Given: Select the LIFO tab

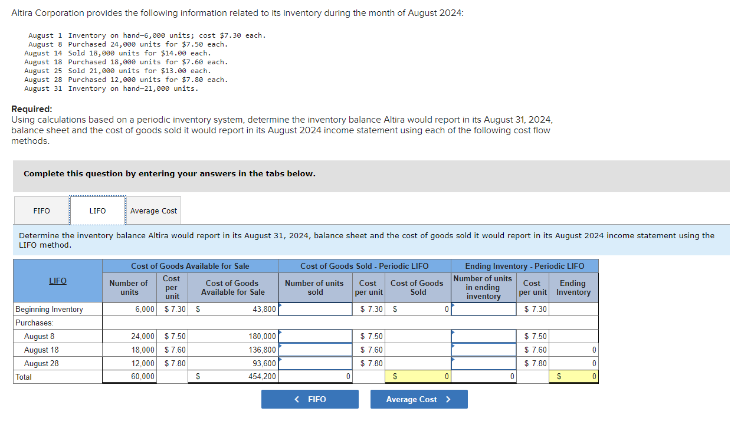Looking at the screenshot, I should point(97,211).
